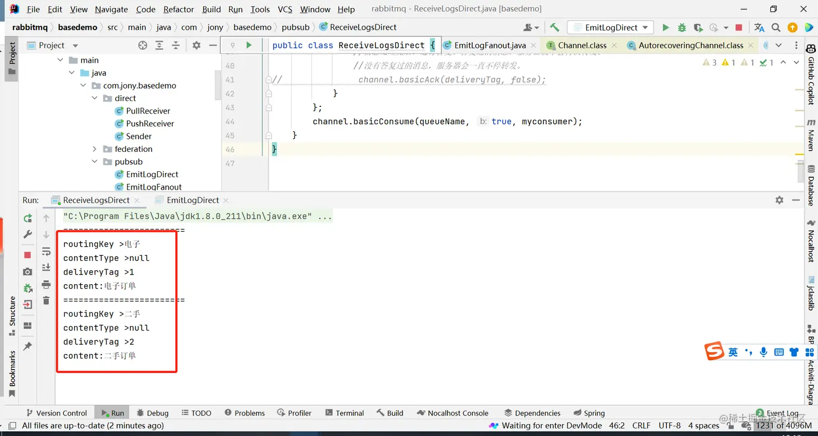
Task: Start debugging with the green bug icon
Action: coord(682,28)
